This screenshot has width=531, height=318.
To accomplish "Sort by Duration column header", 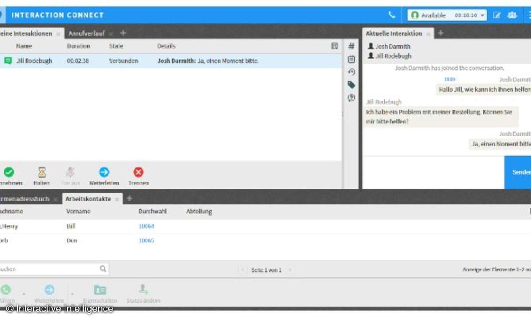I will point(78,46).
